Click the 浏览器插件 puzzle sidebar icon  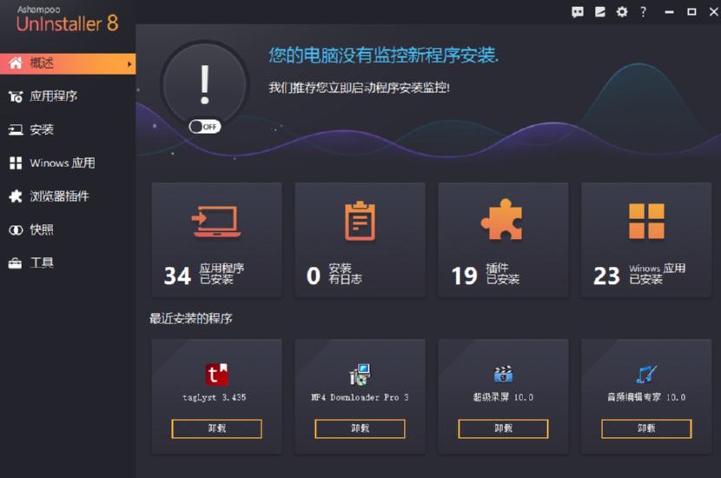click(x=16, y=196)
